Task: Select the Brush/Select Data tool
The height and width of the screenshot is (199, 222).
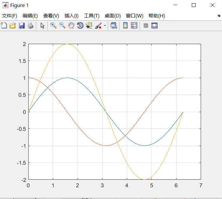Action: [x=98, y=26]
